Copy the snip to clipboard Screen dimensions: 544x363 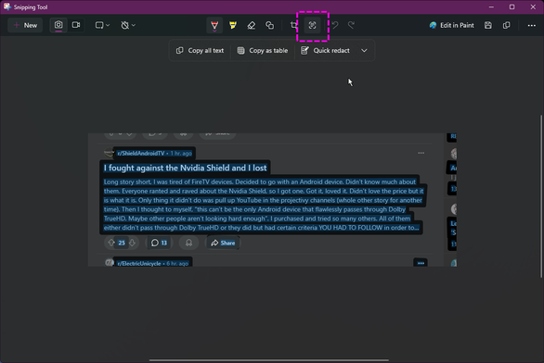coord(507,25)
